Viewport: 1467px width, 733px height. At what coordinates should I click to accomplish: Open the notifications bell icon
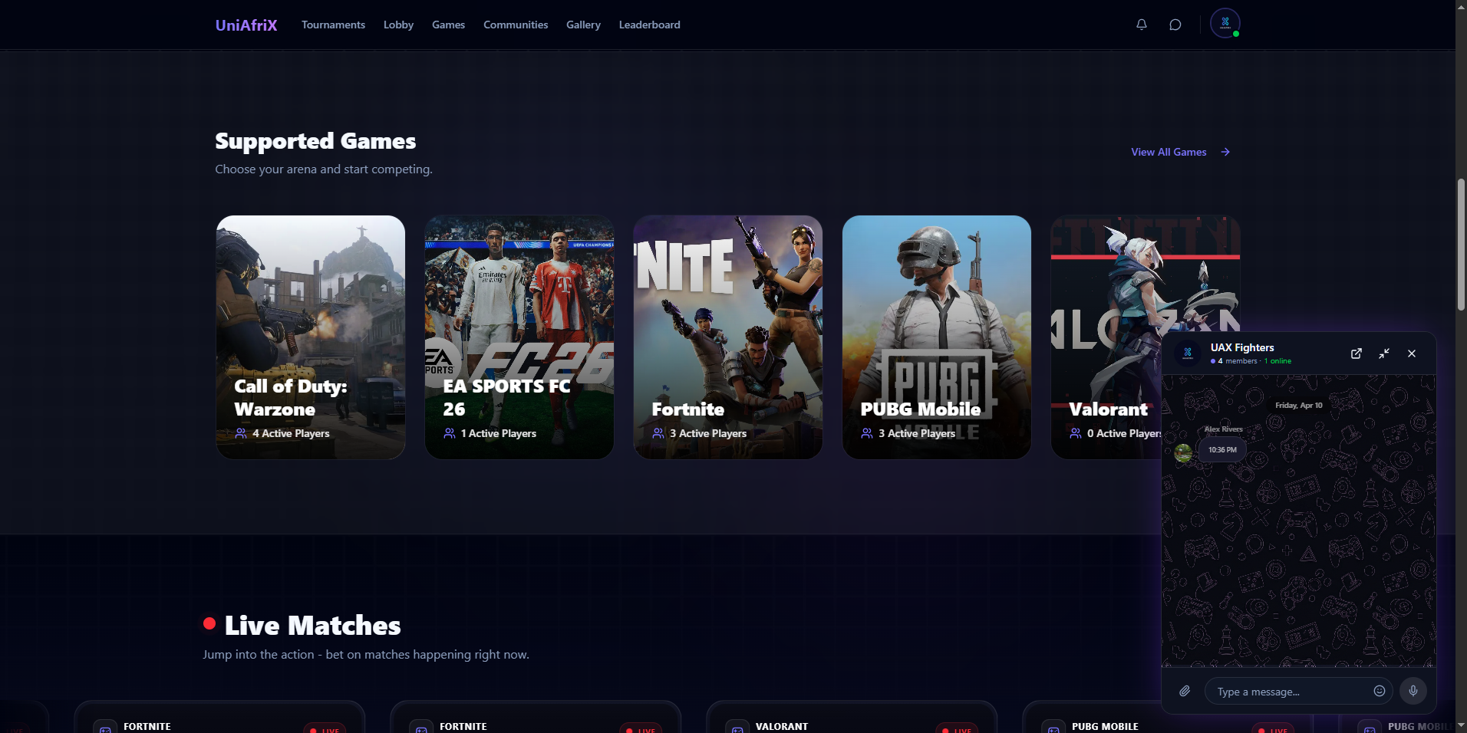coord(1141,25)
